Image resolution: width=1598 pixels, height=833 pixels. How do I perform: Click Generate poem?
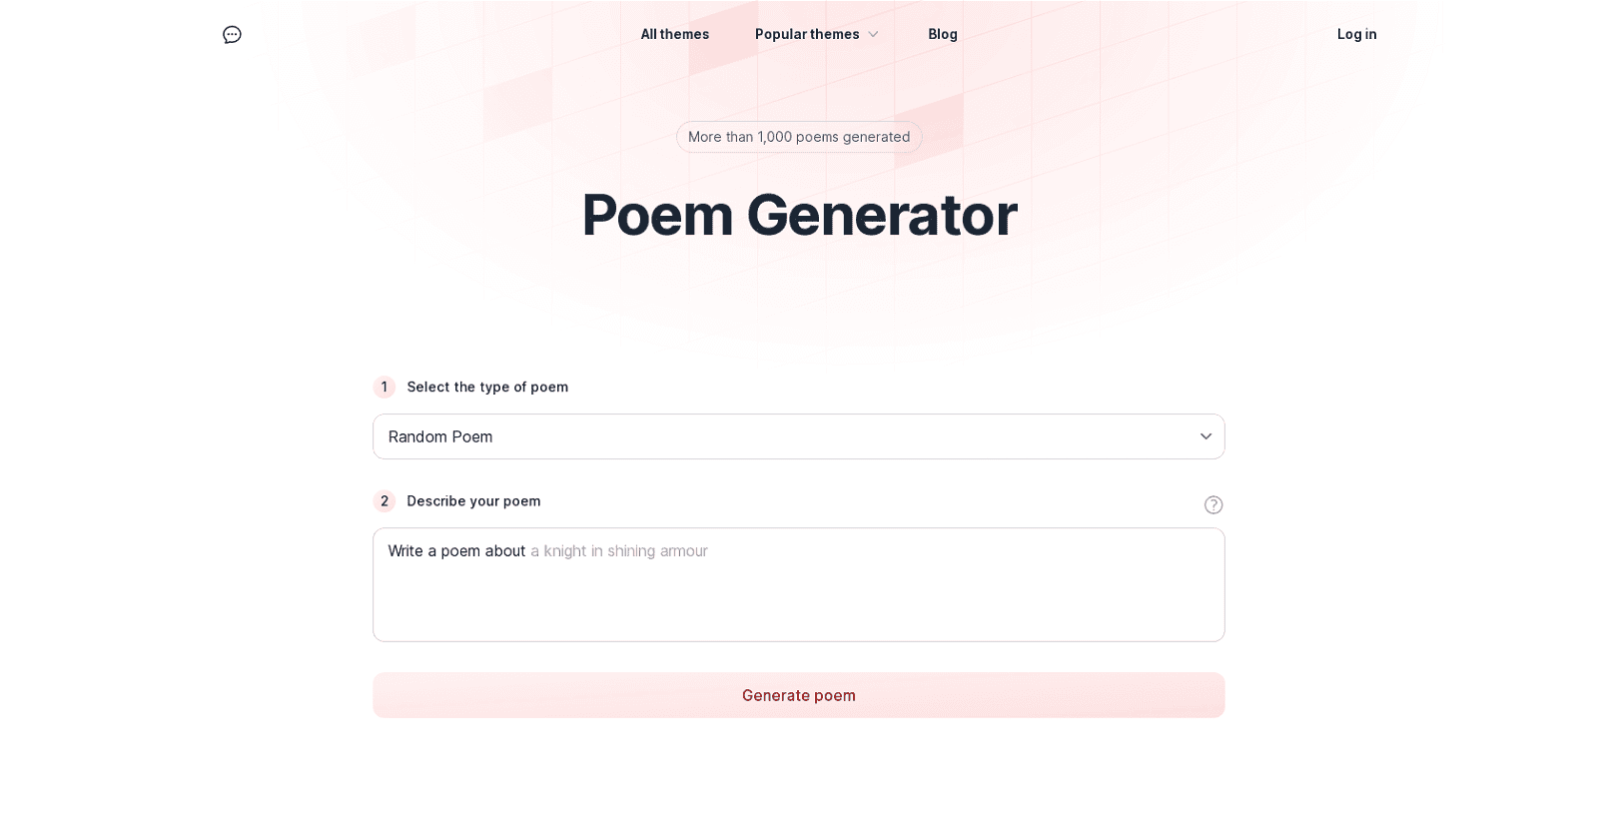pyautogui.click(x=799, y=695)
